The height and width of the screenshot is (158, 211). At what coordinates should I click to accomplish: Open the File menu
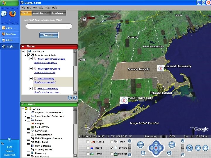click(23, 8)
